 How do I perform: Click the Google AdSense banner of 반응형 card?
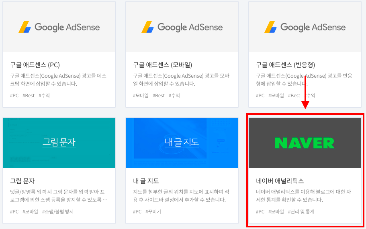(305, 27)
